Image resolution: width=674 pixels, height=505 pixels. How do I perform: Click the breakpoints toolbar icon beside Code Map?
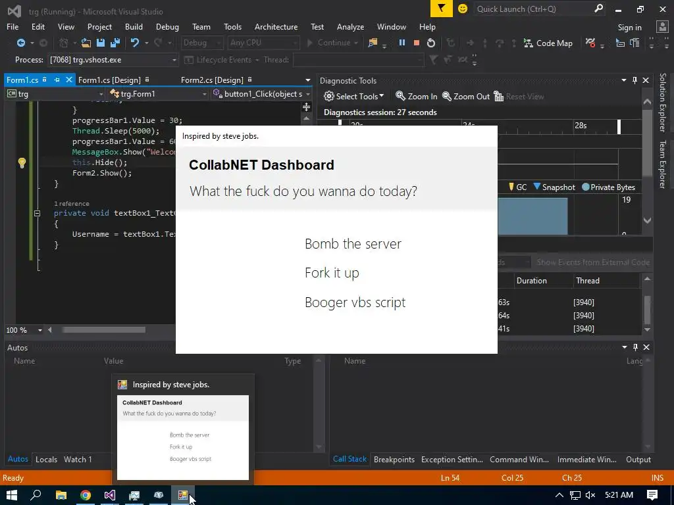pos(590,43)
